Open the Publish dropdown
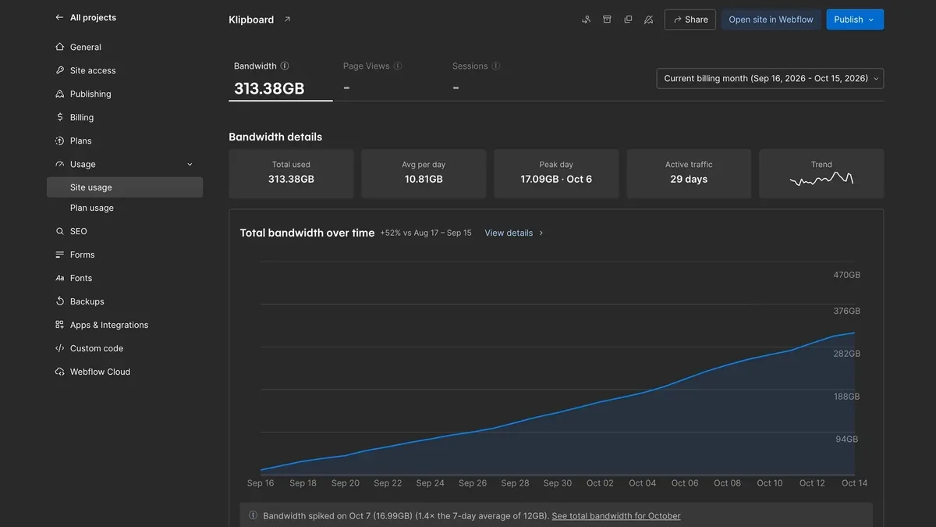 (855, 20)
